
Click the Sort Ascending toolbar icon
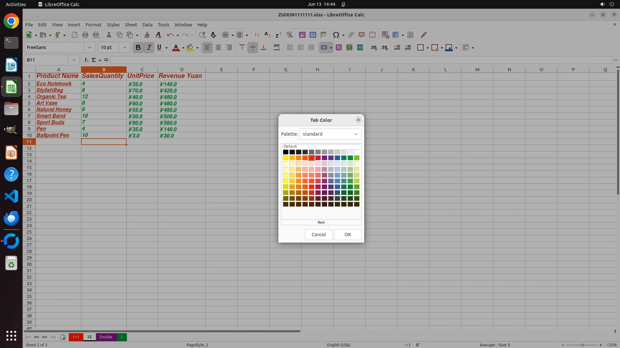point(267,35)
